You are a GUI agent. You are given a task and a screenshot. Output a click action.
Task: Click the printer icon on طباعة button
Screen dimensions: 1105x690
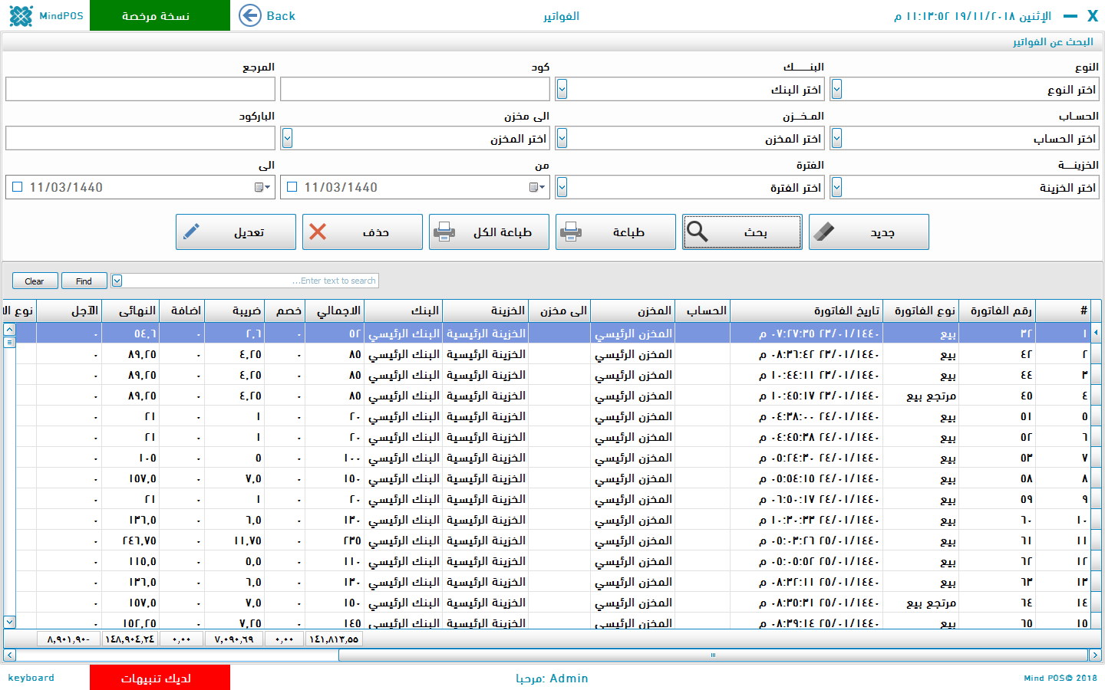click(x=570, y=232)
